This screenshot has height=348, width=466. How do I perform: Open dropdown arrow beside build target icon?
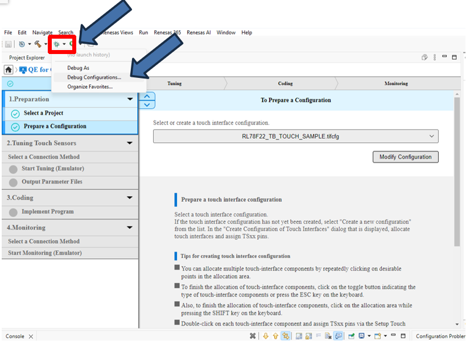pos(30,44)
